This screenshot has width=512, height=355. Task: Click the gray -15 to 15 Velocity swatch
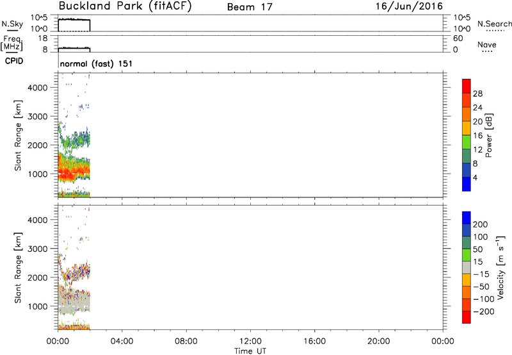pyautogui.click(x=467, y=267)
